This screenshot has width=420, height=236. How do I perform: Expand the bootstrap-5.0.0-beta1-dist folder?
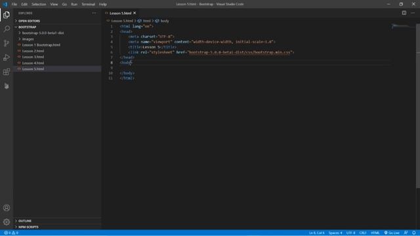[x=58, y=33]
